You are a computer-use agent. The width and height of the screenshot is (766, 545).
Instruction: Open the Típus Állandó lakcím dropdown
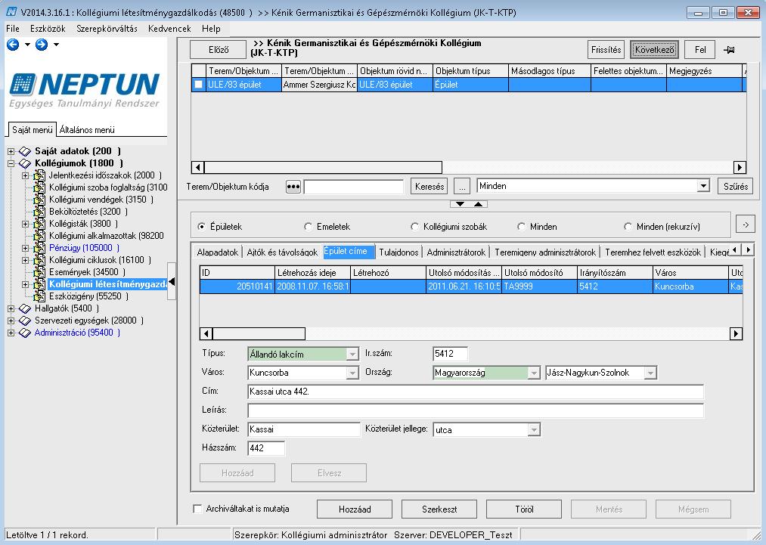coord(352,355)
